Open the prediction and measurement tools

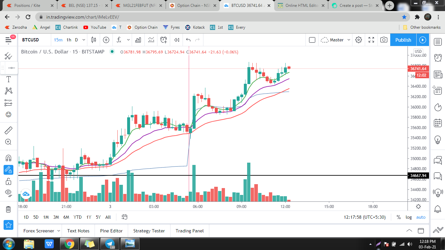8,103
